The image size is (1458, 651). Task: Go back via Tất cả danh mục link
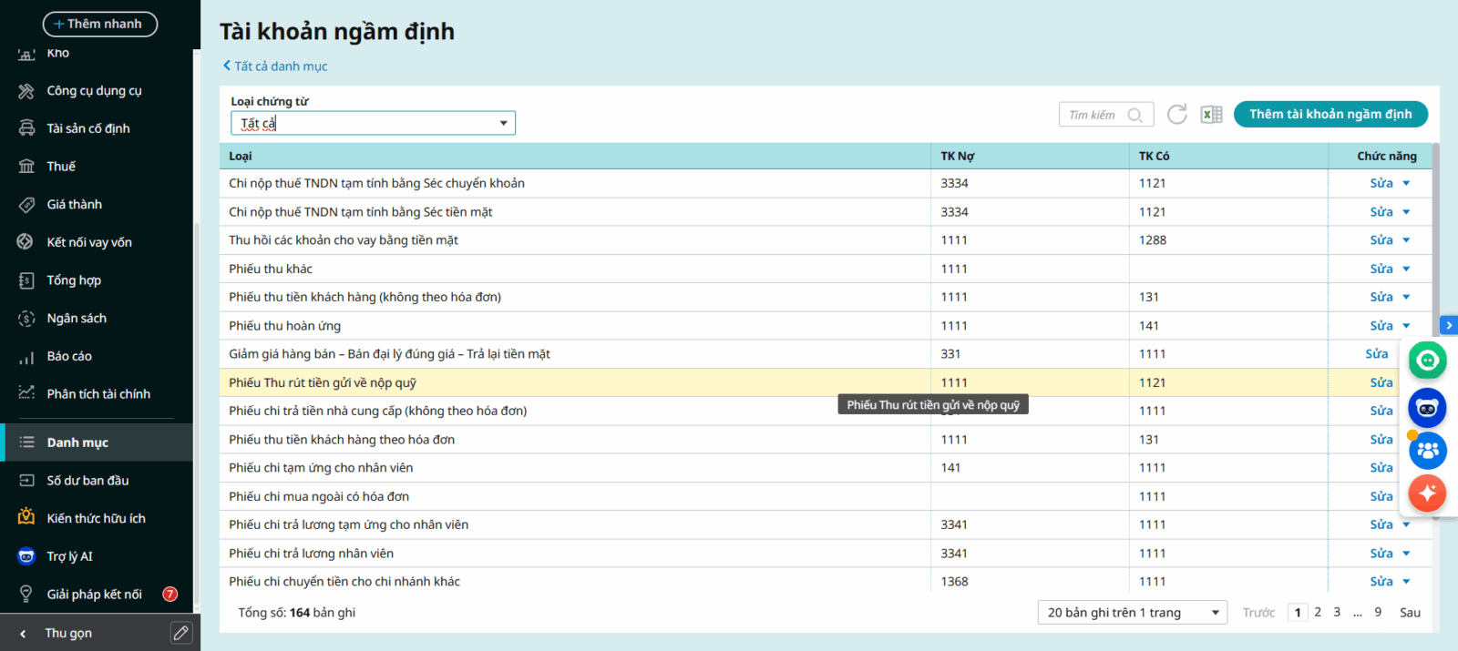point(275,66)
